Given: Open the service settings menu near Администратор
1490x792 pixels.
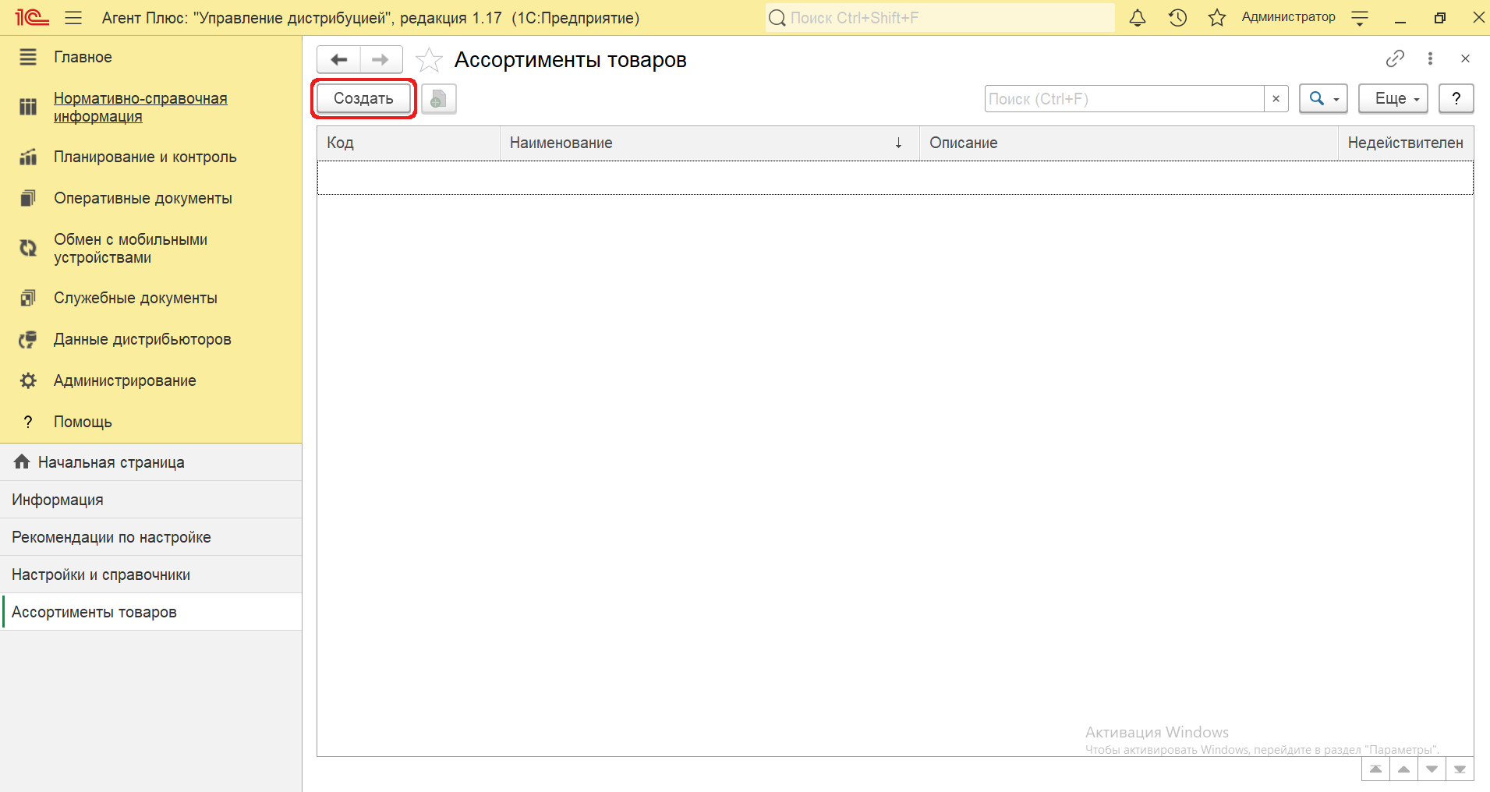Looking at the screenshot, I should pyautogui.click(x=1360, y=18).
